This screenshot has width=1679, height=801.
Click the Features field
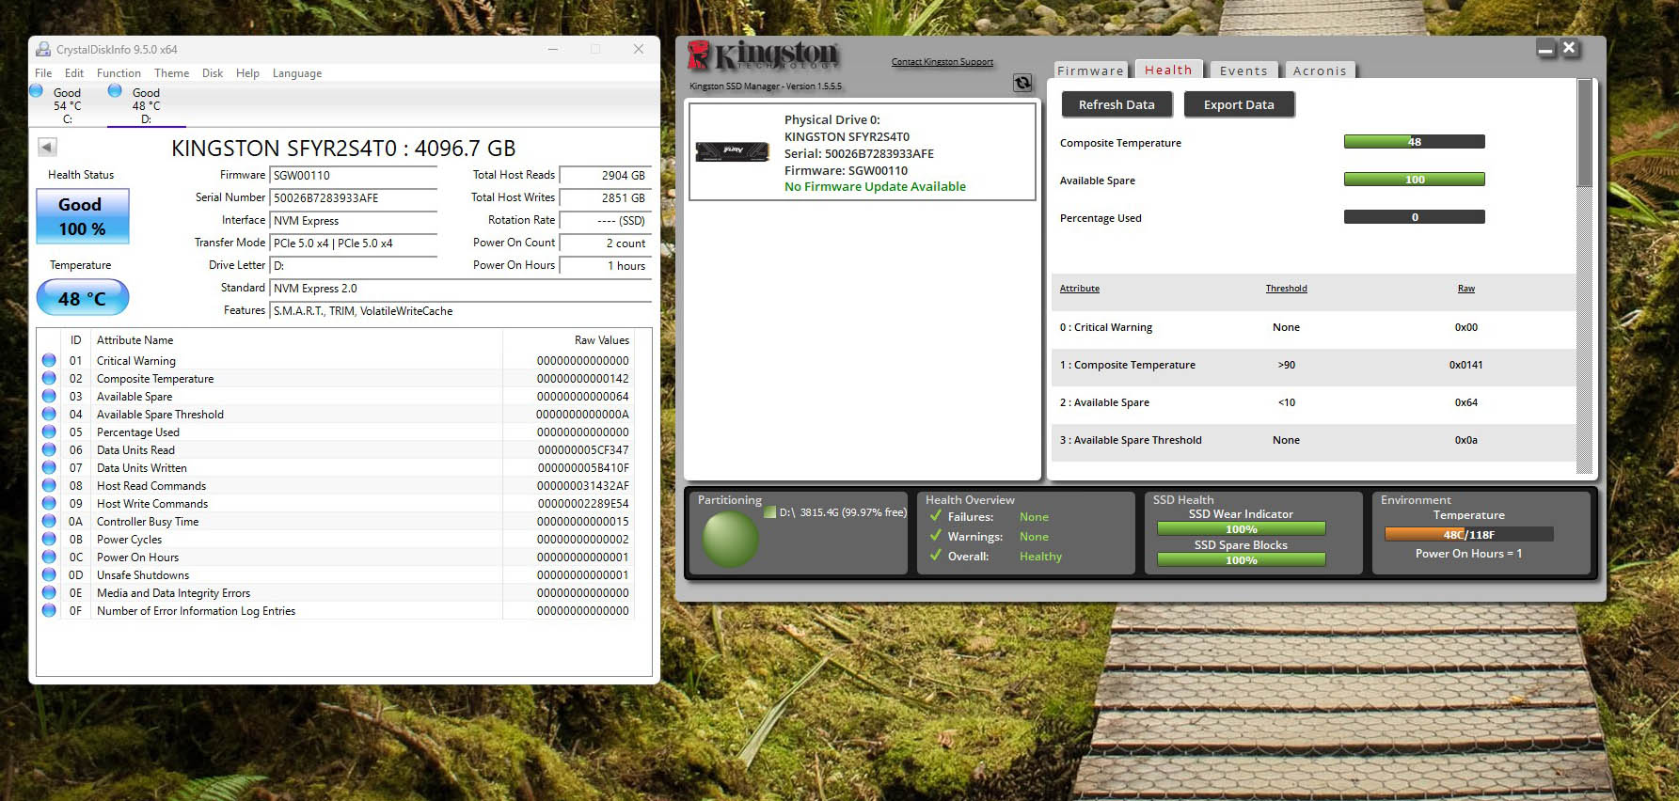click(x=461, y=311)
